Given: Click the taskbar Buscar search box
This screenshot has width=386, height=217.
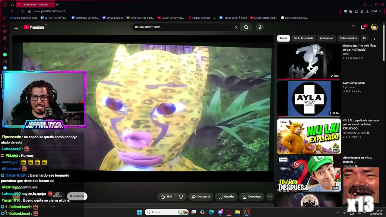Looking at the screenshot, I should tap(167, 212).
